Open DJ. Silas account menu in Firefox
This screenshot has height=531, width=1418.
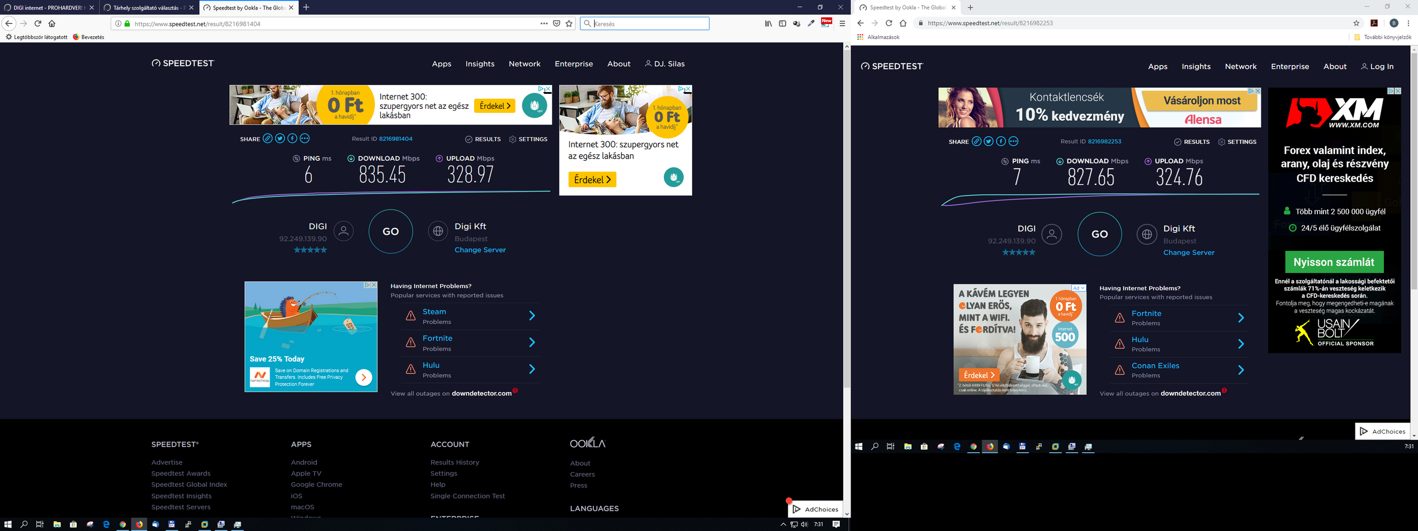click(x=665, y=64)
